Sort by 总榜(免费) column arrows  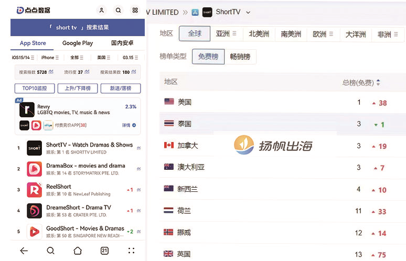click(x=378, y=82)
